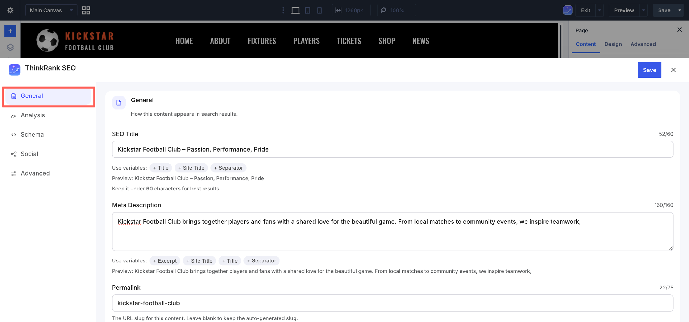The image size is (689, 322).
Task: Click the three-dot options icon in top bar
Action: pos(283,10)
